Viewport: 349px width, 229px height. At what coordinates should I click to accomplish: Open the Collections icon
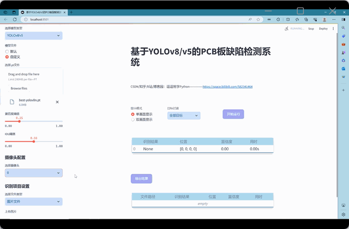click(x=306, y=20)
